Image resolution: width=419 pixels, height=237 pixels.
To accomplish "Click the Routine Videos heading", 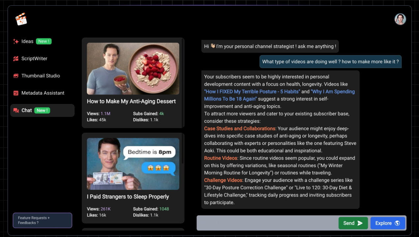I will [x=221, y=158].
